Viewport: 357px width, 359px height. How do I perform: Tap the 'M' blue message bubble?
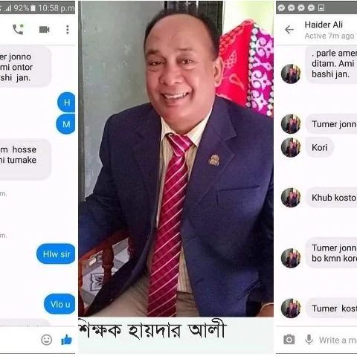(x=65, y=124)
